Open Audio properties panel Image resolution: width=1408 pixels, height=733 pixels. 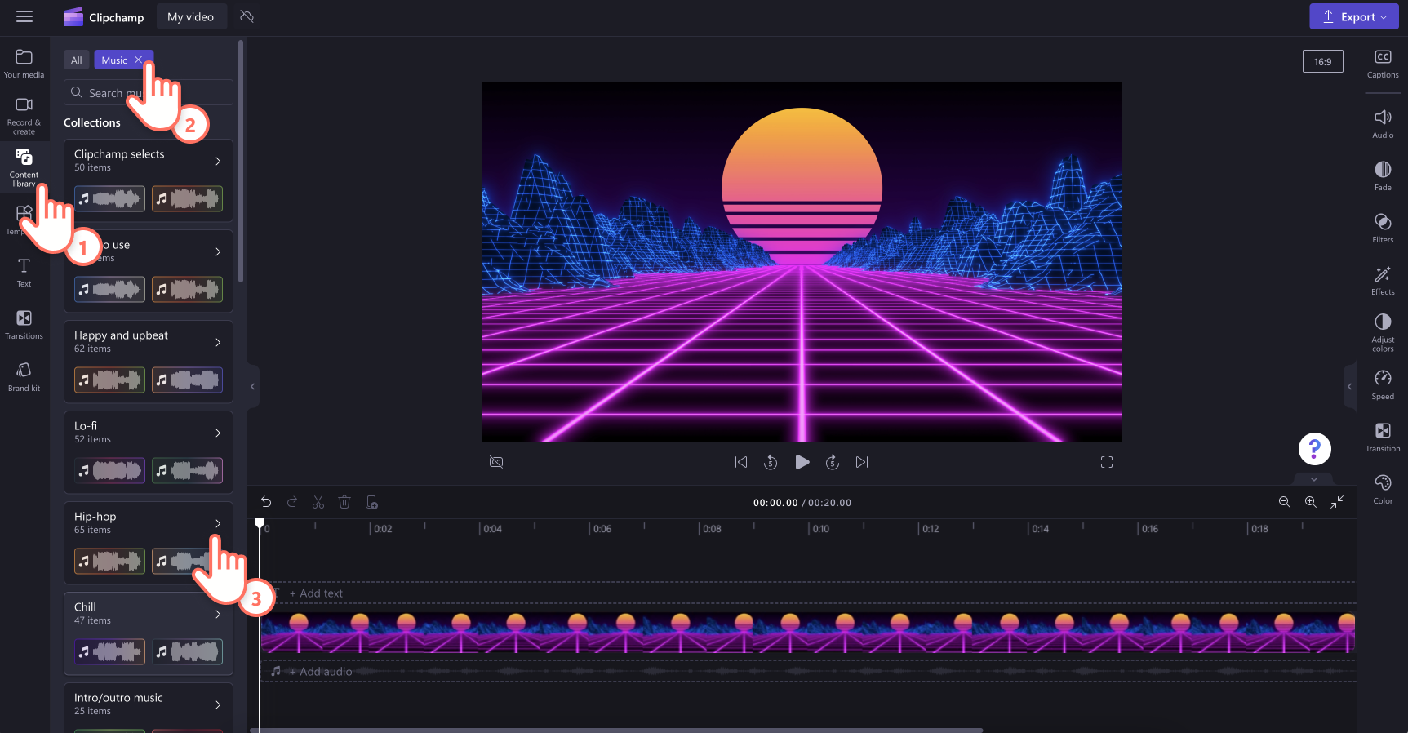click(x=1383, y=124)
